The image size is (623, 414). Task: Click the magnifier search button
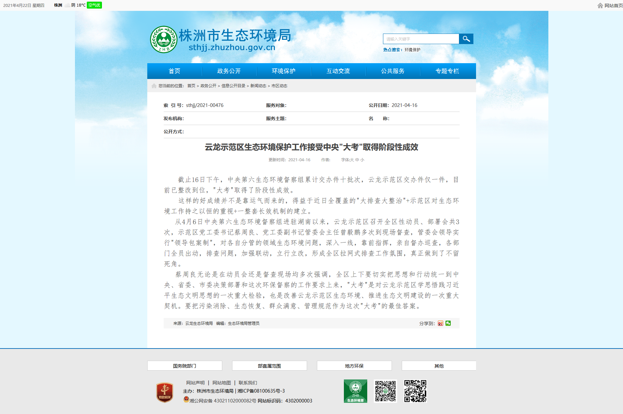tap(466, 39)
